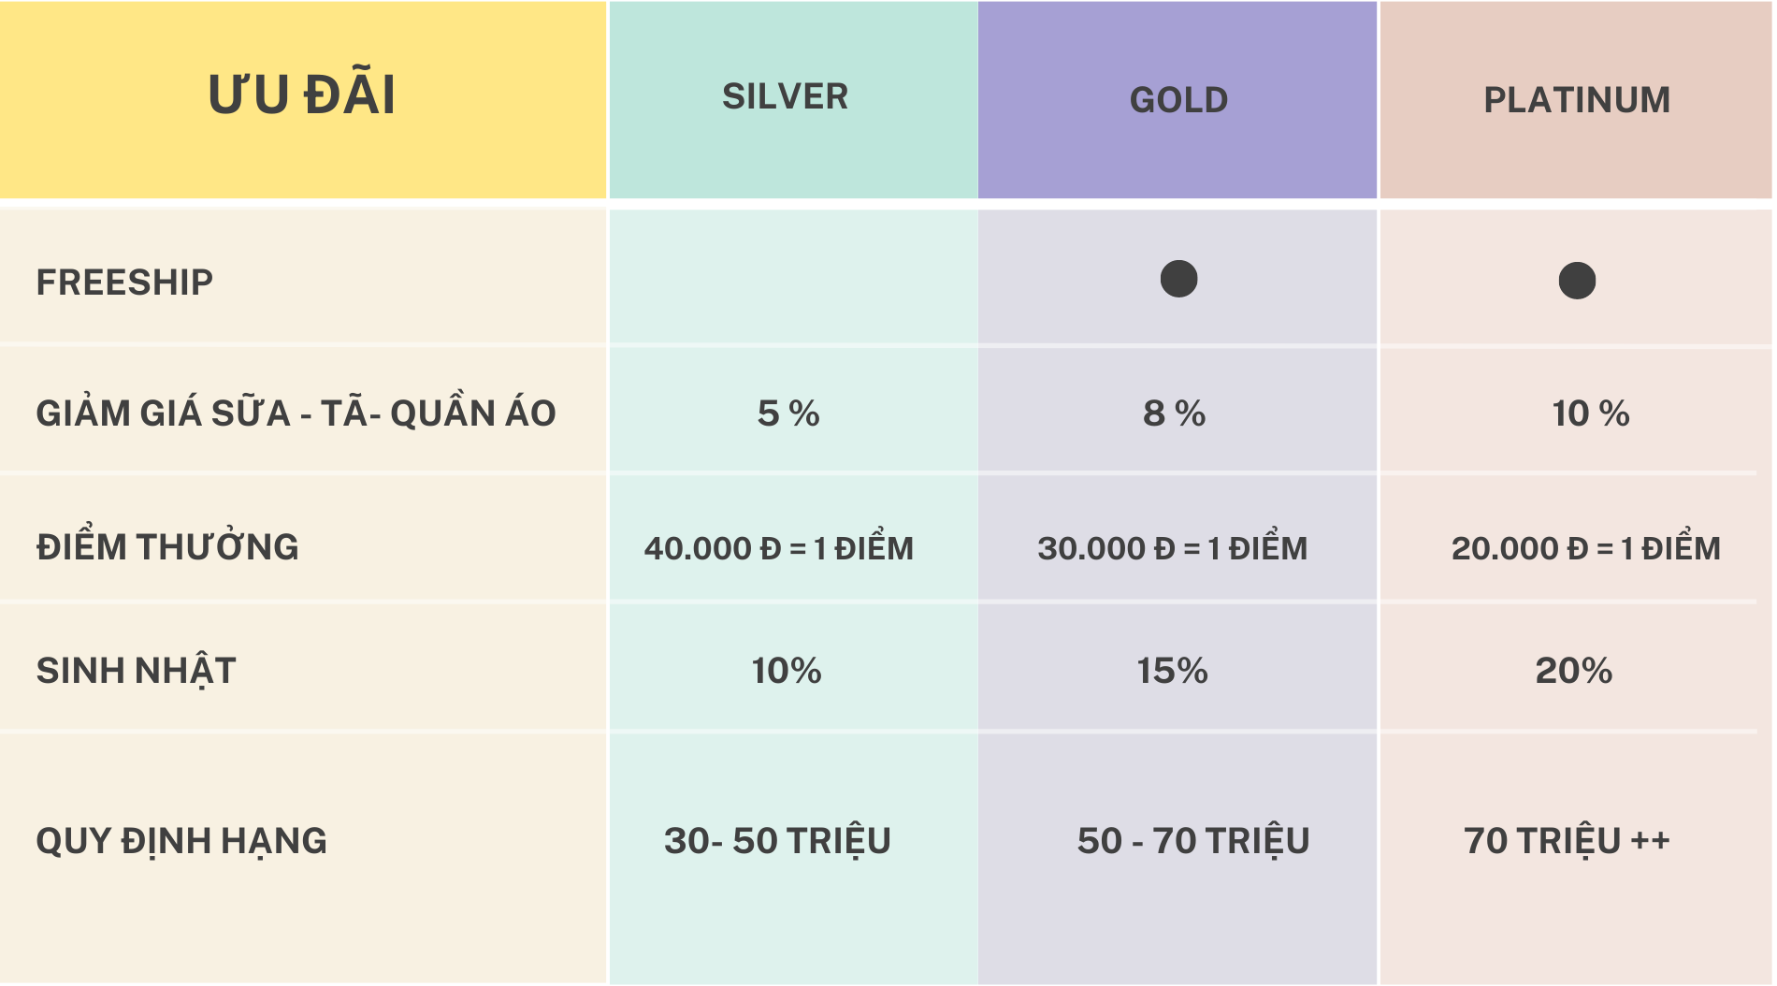Click the SINH NHẬT row label
This screenshot has width=1777, height=986.
(136, 670)
